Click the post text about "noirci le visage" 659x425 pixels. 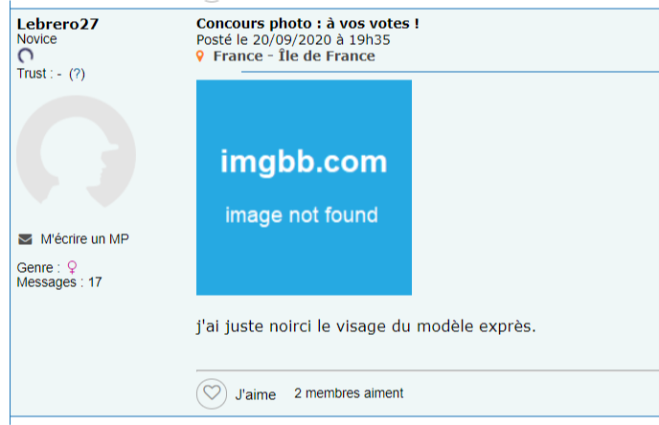[366, 326]
